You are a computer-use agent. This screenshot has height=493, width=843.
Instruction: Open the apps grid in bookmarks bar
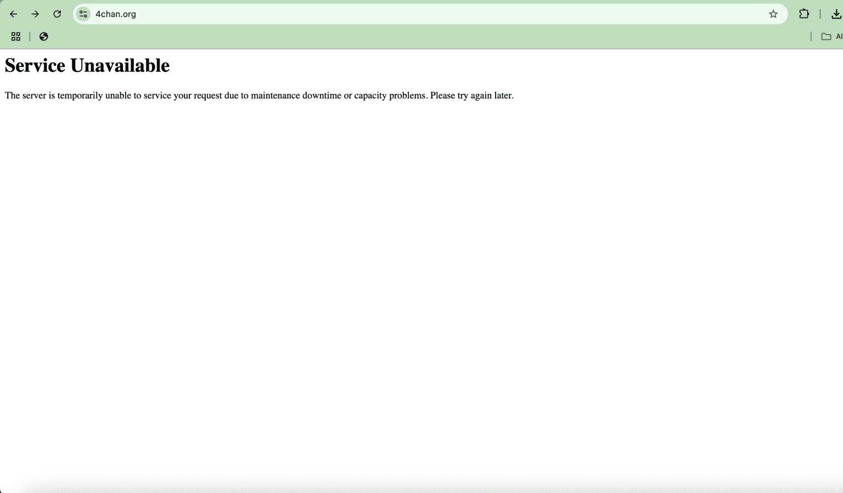pyautogui.click(x=16, y=37)
